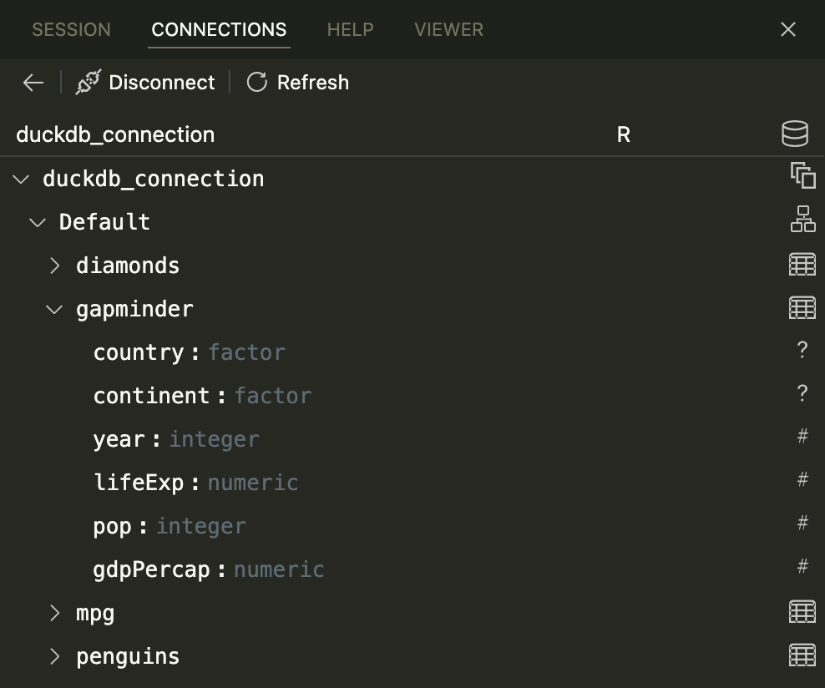The height and width of the screenshot is (688, 825).
Task: Expand the penguins table chevron
Action: click(x=55, y=656)
